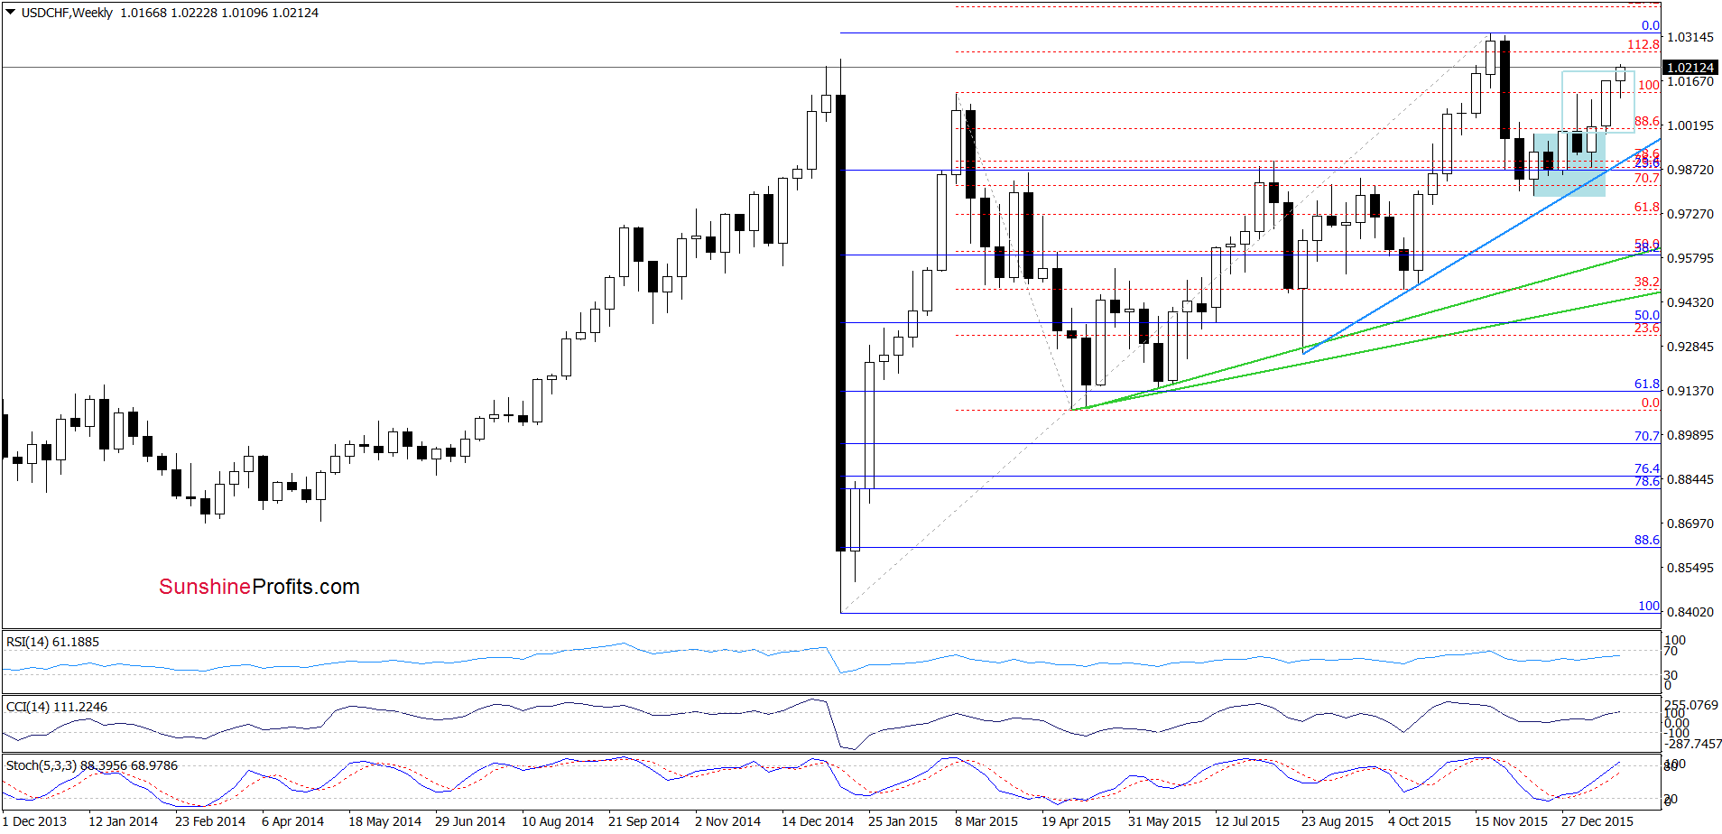Select the 25 Jan 2015 date label

(x=903, y=821)
